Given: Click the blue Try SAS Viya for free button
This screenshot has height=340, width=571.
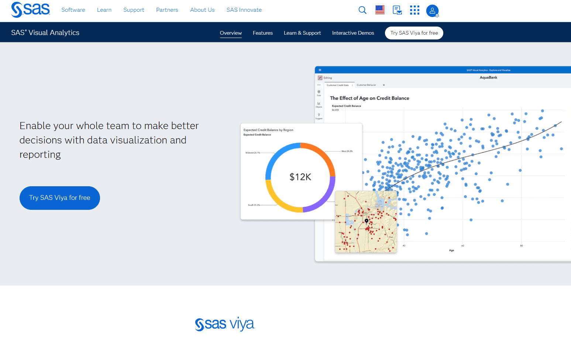Looking at the screenshot, I should pos(60,198).
